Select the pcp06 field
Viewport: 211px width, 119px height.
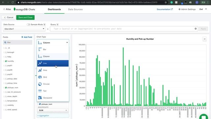(10, 70)
